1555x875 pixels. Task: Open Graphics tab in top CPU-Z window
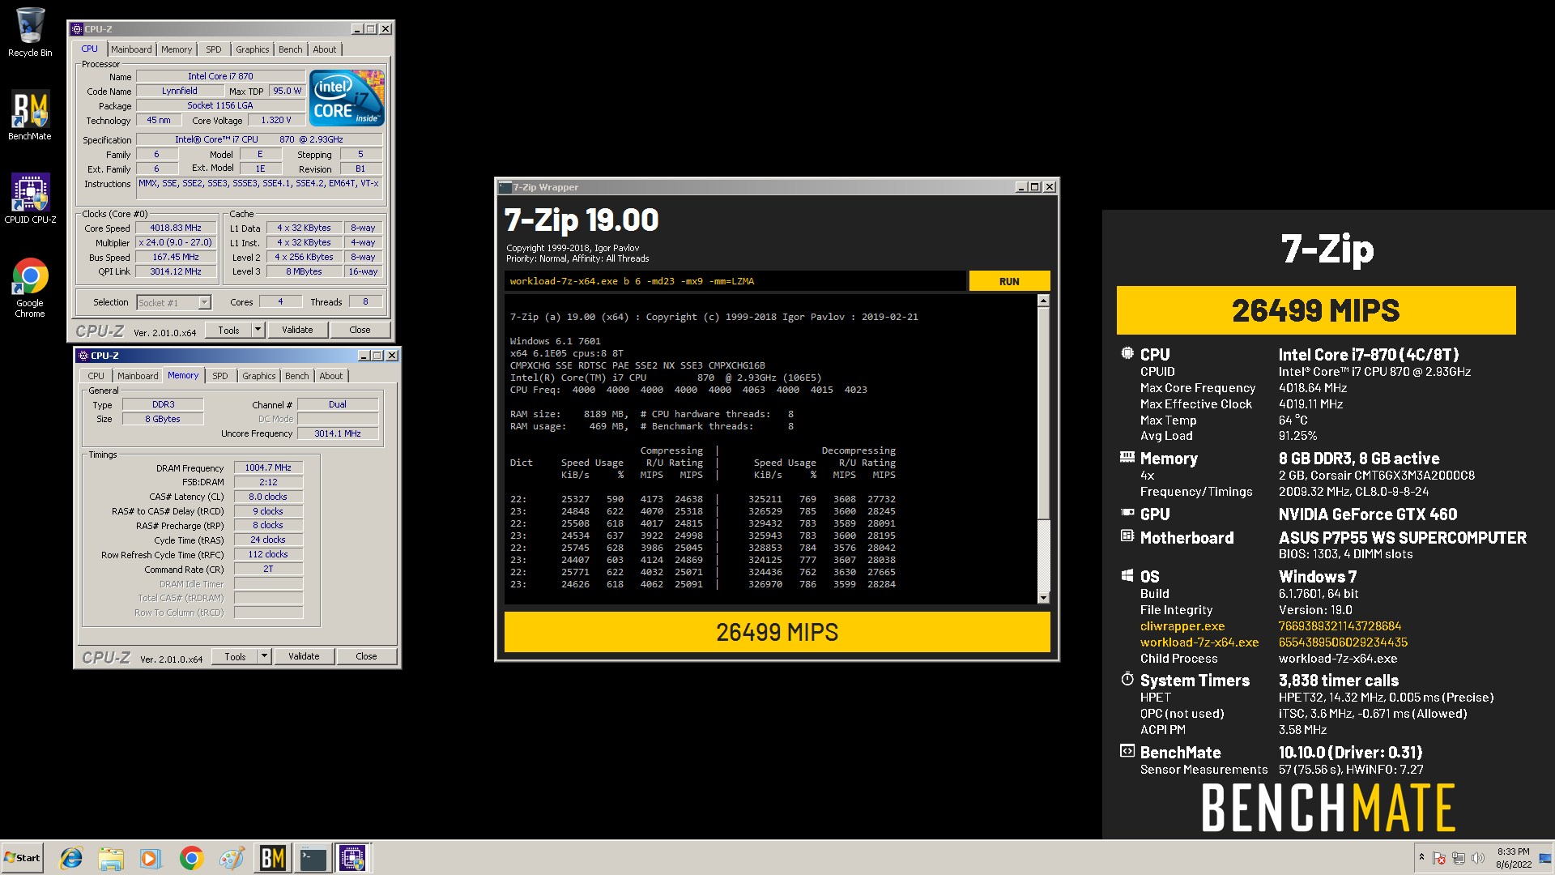coord(253,49)
